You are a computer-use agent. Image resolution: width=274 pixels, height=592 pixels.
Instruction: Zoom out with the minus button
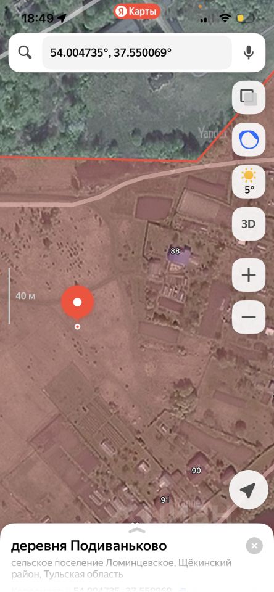[x=249, y=317]
